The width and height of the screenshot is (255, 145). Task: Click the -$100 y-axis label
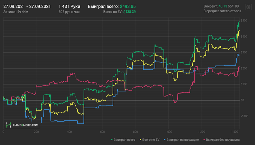coord(244,116)
